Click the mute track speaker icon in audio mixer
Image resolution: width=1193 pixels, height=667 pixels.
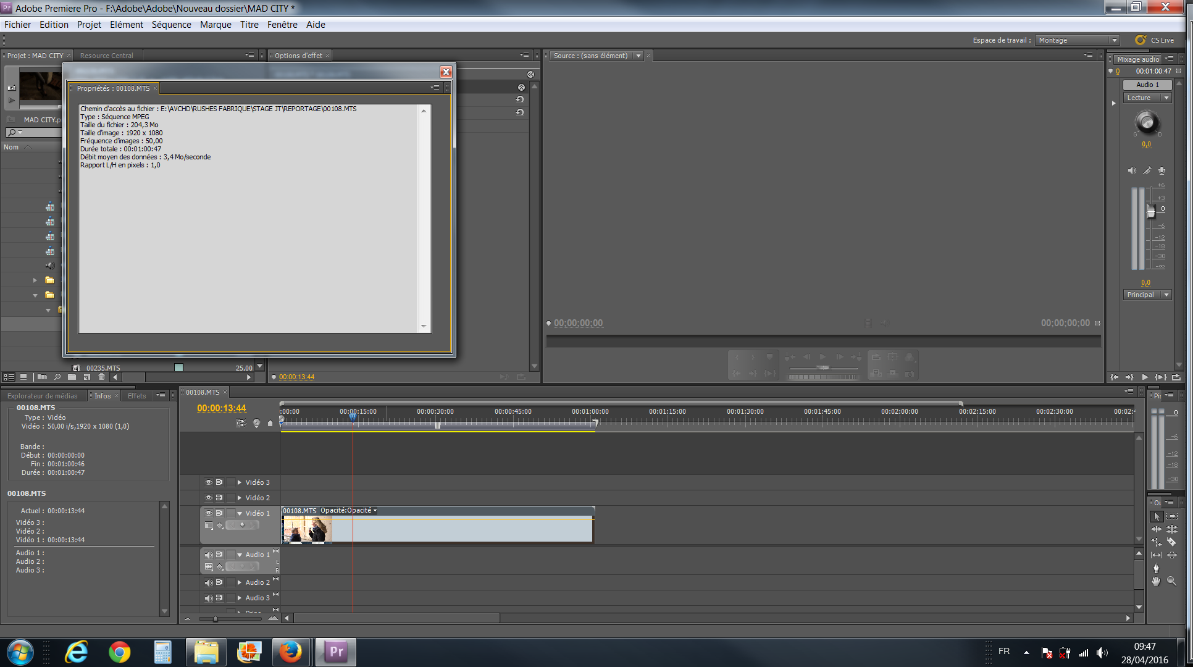[1132, 170]
